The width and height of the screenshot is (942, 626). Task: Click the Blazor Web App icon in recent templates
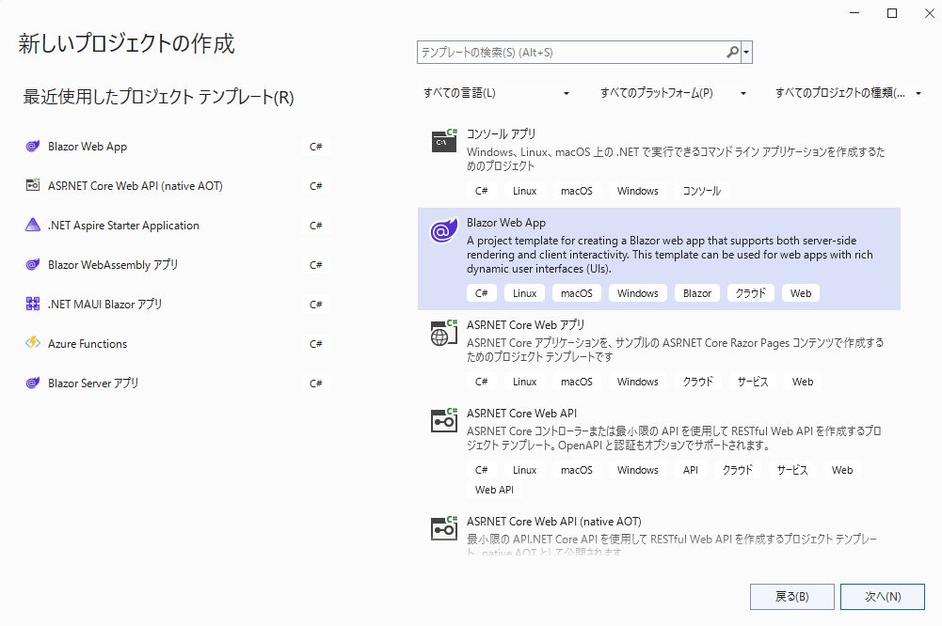pyautogui.click(x=33, y=147)
